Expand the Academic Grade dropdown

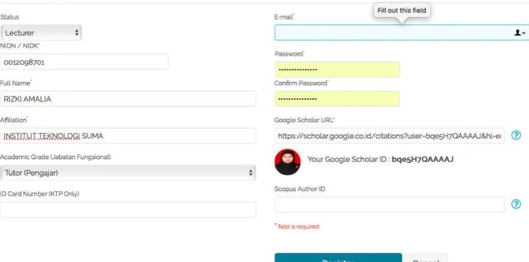click(128, 173)
